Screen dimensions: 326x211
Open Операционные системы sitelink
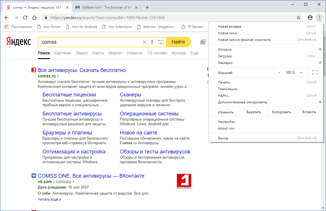[149, 114]
